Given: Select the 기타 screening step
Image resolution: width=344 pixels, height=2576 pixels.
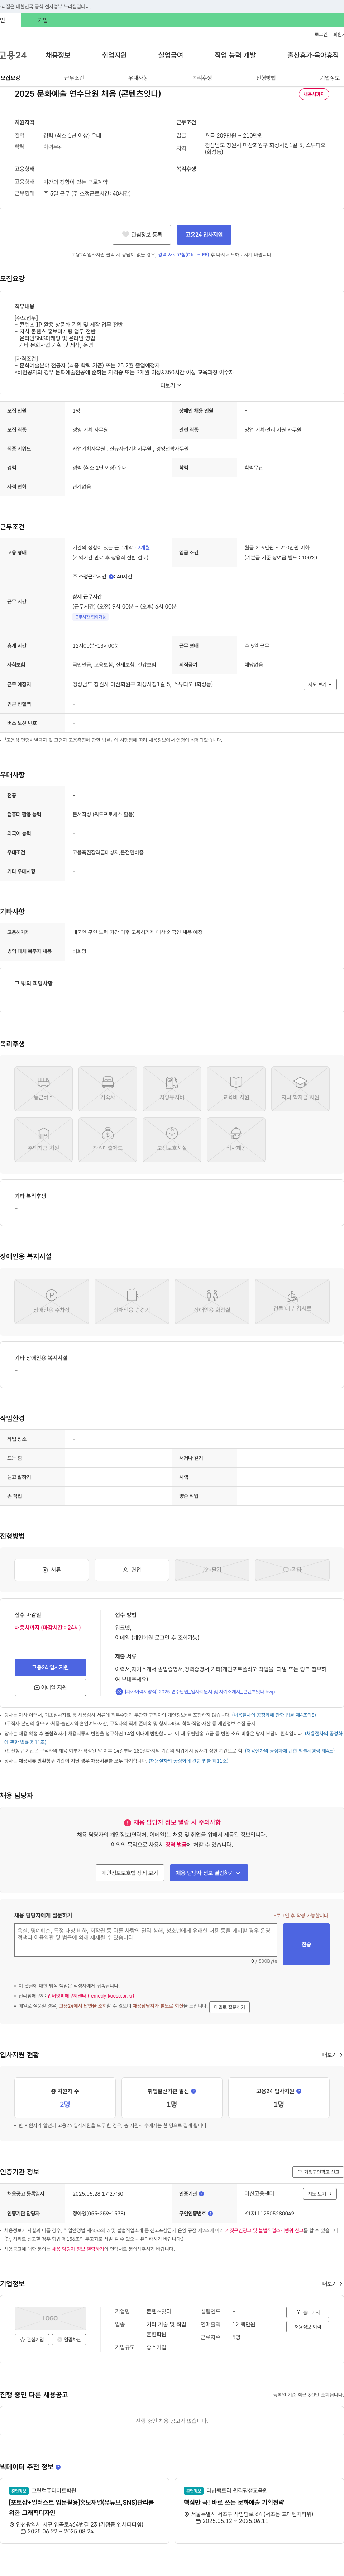Looking at the screenshot, I should (x=292, y=1569).
